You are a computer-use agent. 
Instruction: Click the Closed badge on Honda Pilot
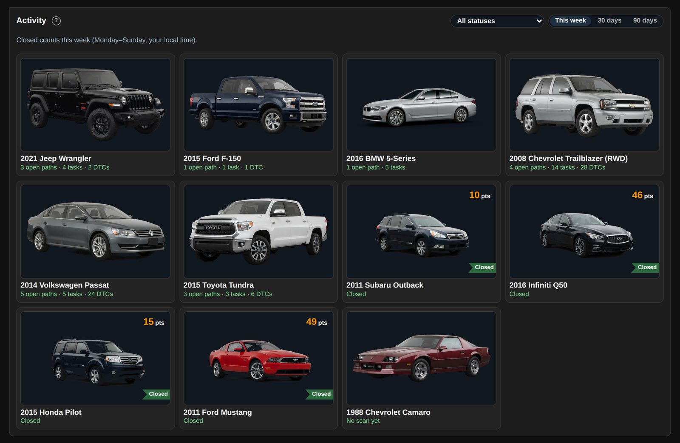click(157, 394)
